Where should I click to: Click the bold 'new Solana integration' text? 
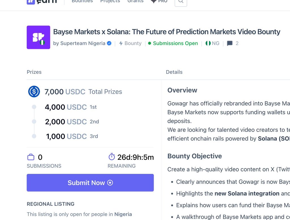247,193
